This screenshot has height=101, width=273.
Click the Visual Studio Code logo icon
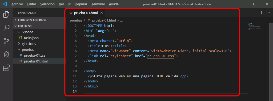coord(5,4)
